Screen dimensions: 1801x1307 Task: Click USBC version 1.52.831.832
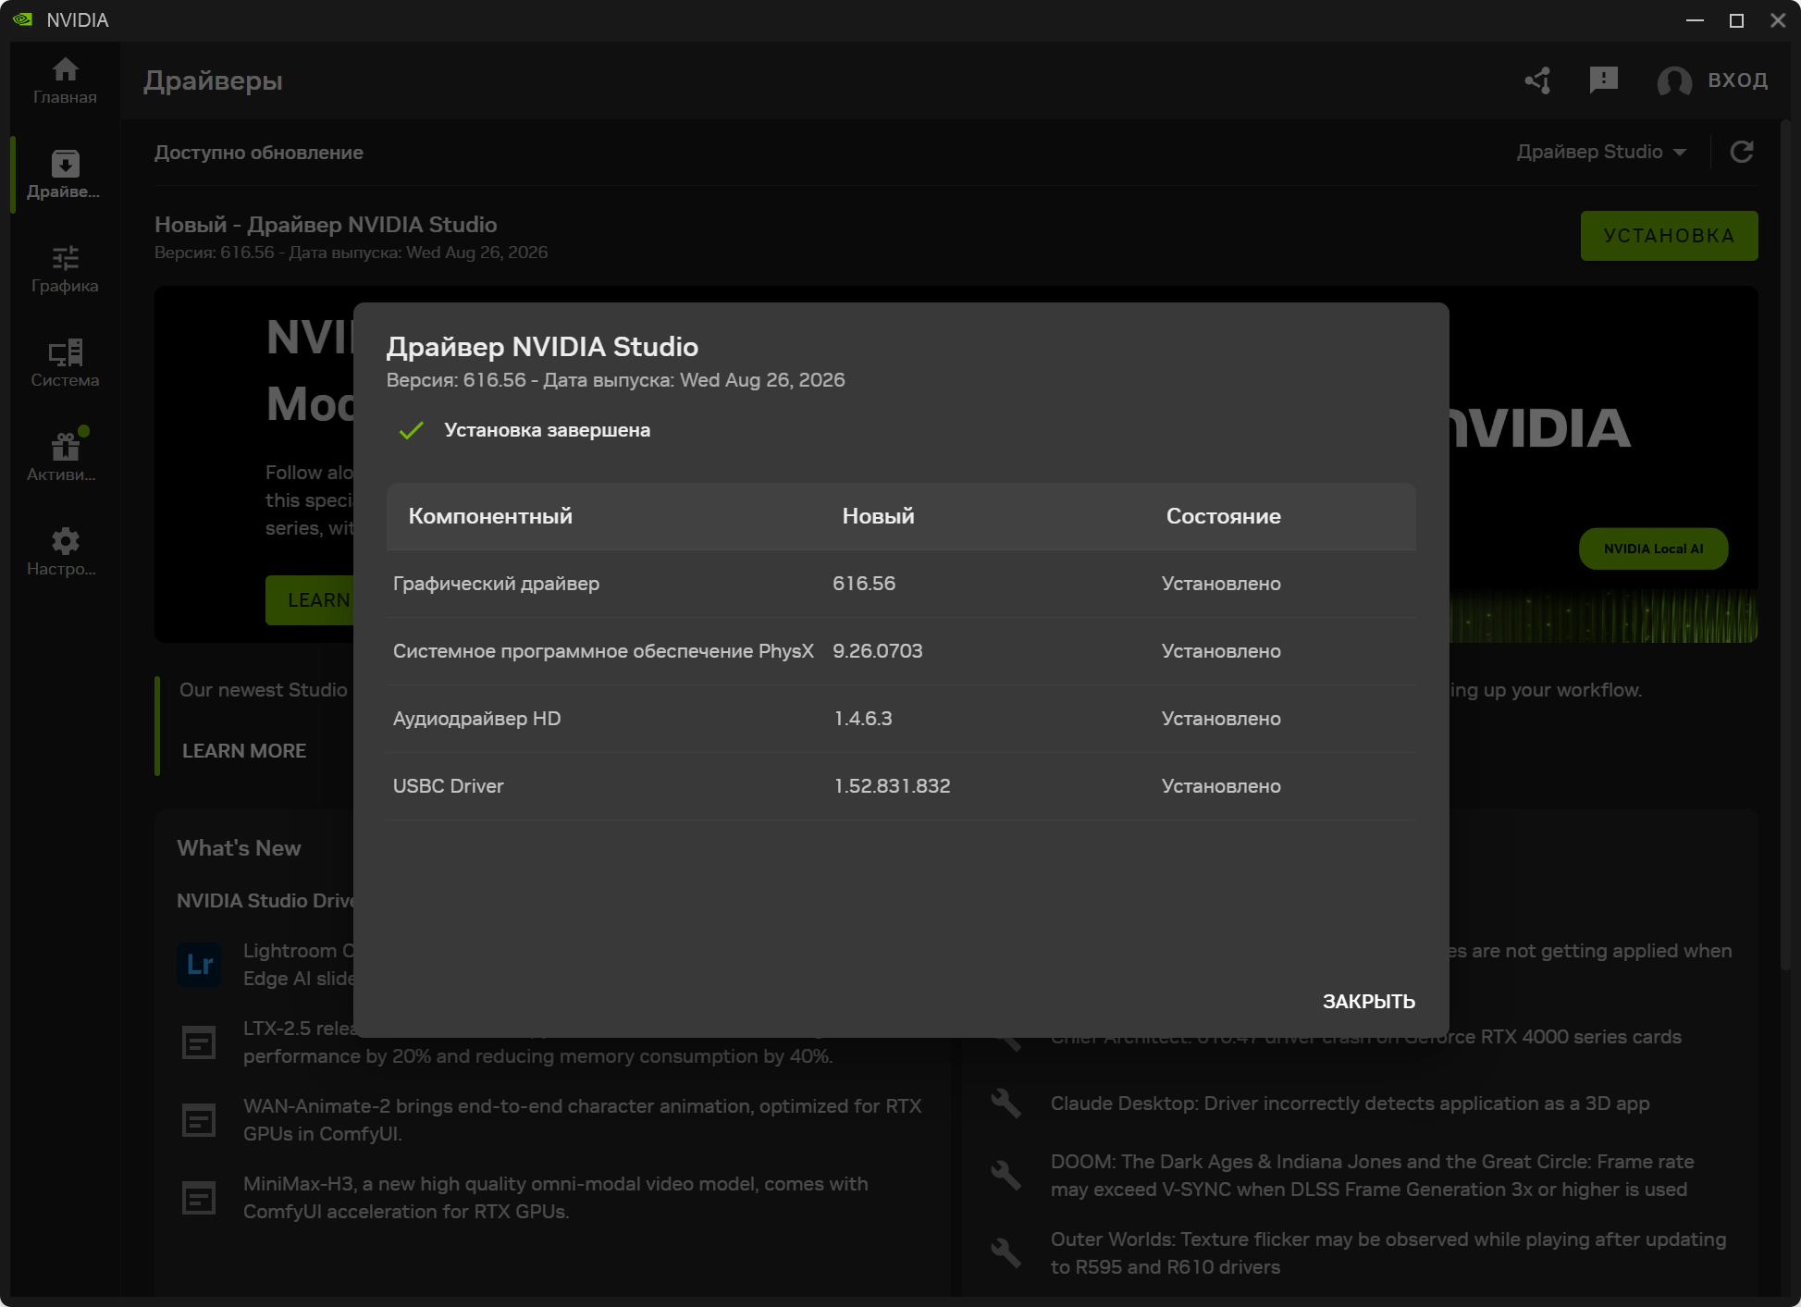892,786
